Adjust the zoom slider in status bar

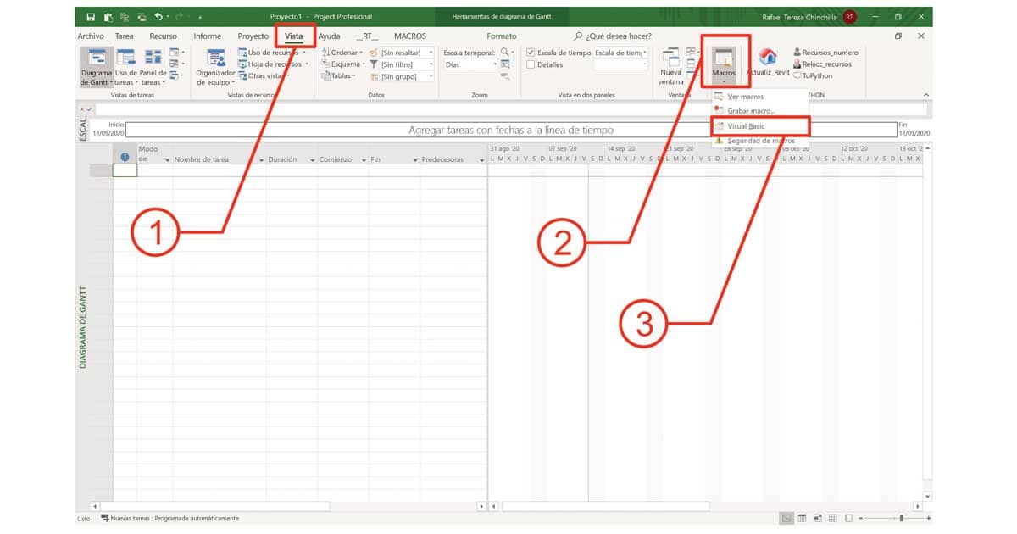[902, 518]
